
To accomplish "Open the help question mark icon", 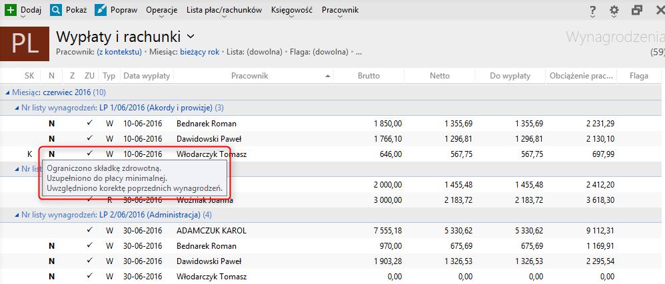I will (593, 11).
